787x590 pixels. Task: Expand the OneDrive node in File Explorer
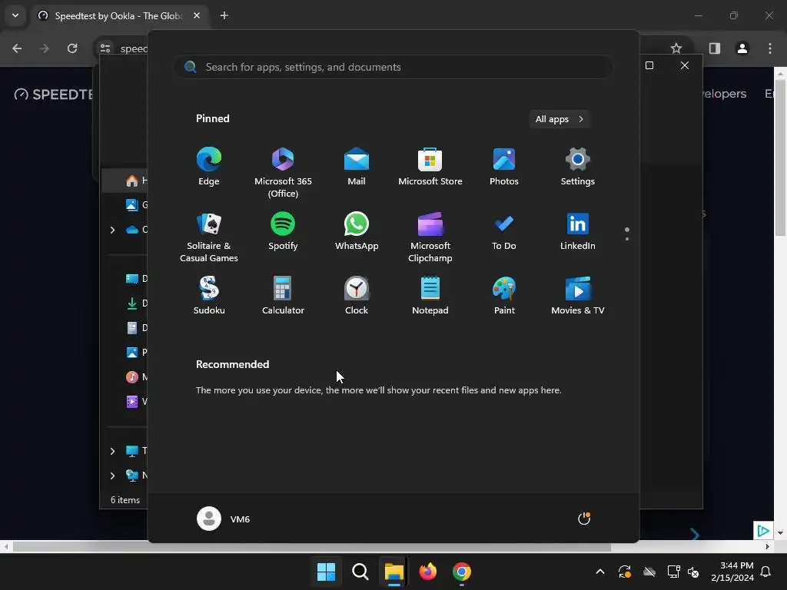(x=112, y=230)
